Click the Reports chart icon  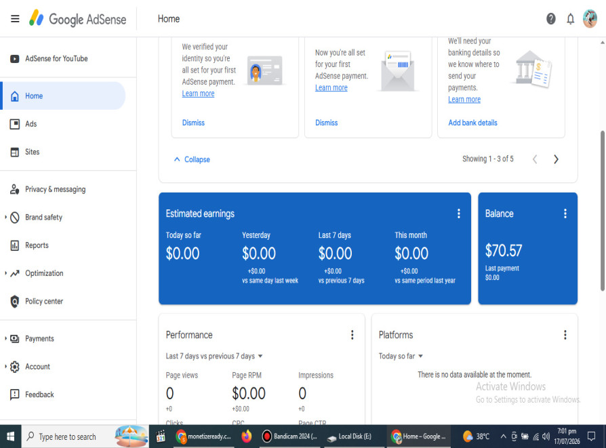pyautogui.click(x=15, y=245)
